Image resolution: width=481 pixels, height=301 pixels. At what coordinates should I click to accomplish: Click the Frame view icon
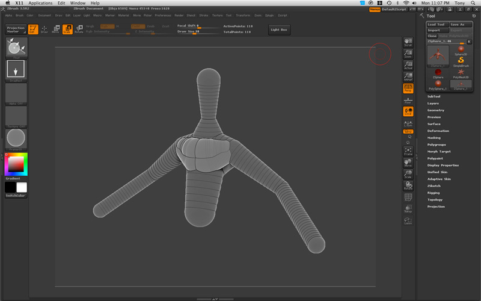[408, 151]
